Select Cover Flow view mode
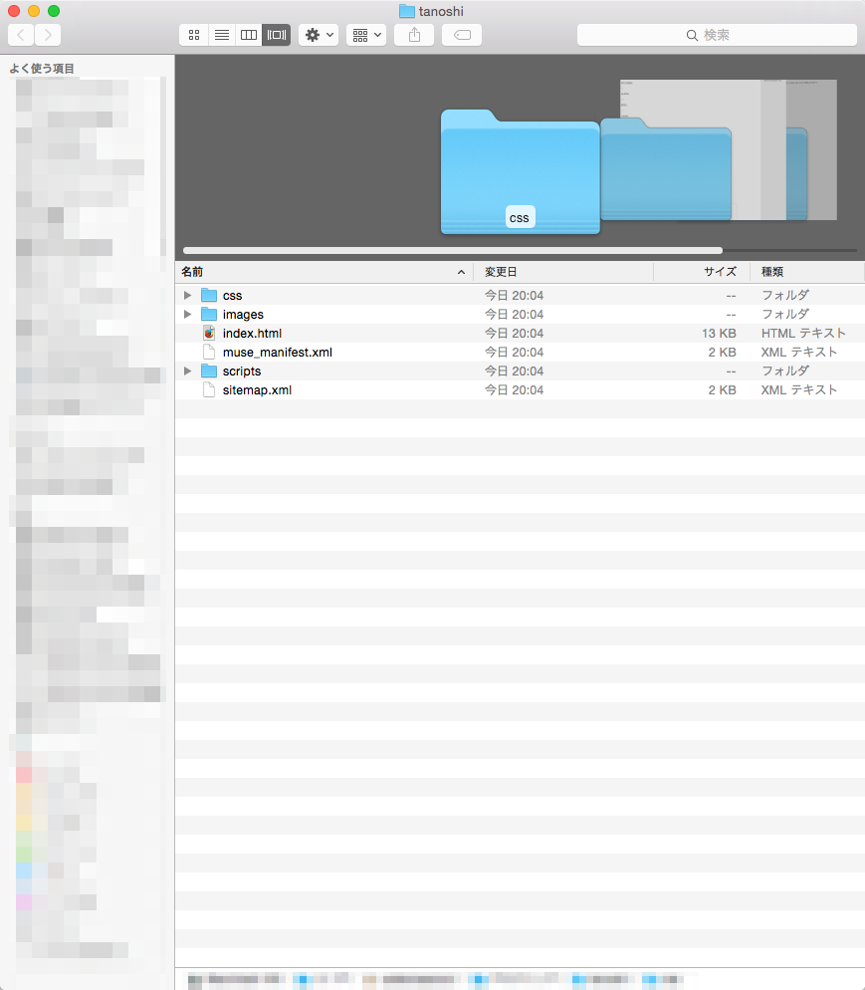 pos(277,35)
